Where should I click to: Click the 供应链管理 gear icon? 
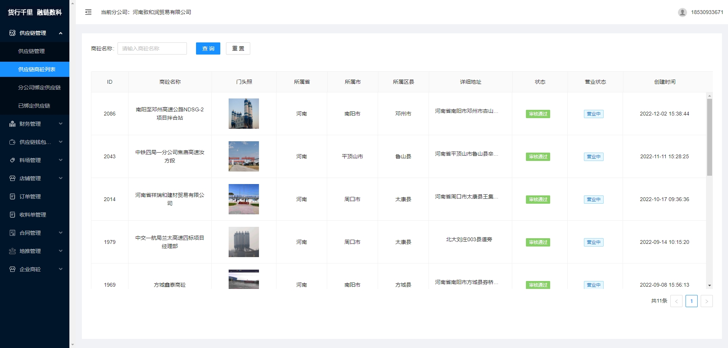(12, 33)
